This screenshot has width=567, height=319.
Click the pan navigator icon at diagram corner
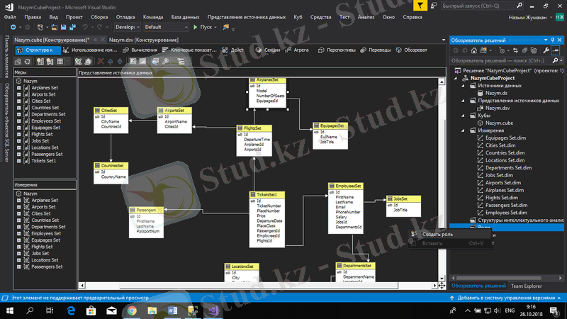pyautogui.click(x=442, y=286)
